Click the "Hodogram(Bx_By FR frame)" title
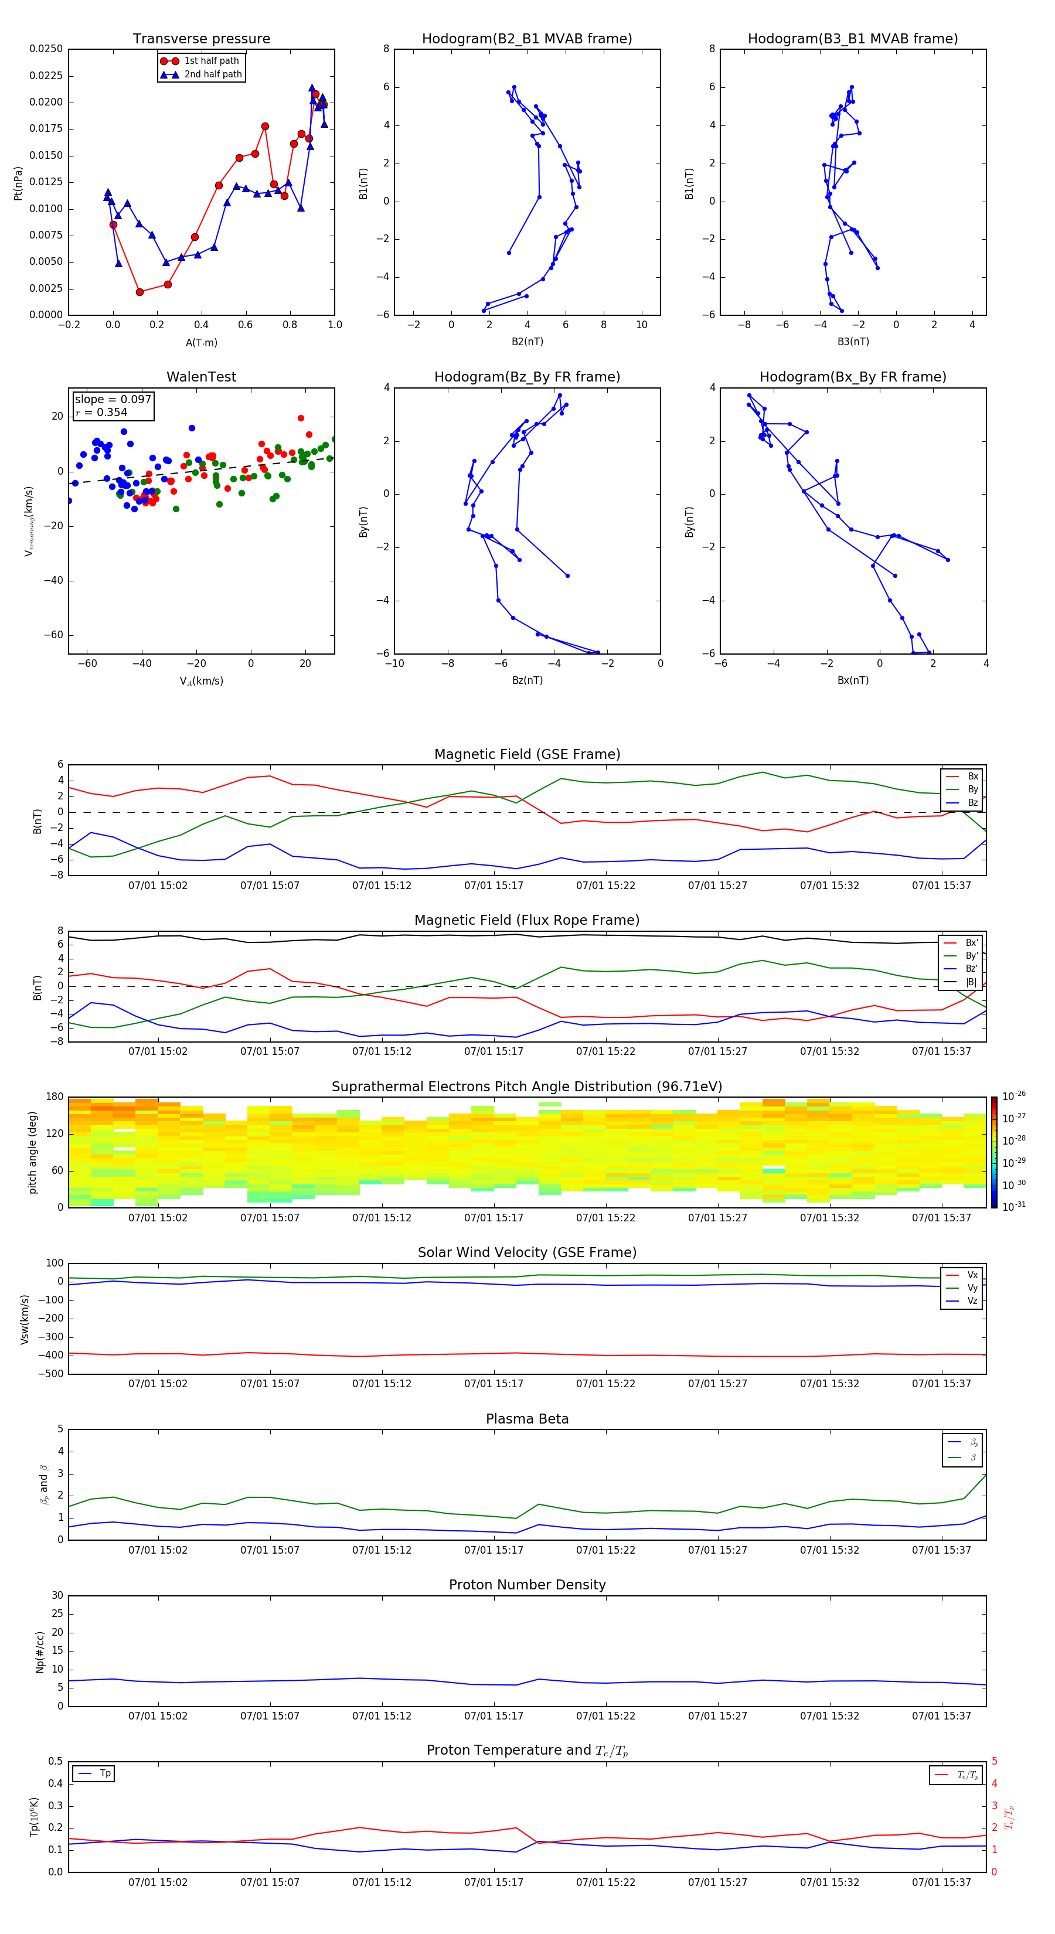 click(853, 377)
